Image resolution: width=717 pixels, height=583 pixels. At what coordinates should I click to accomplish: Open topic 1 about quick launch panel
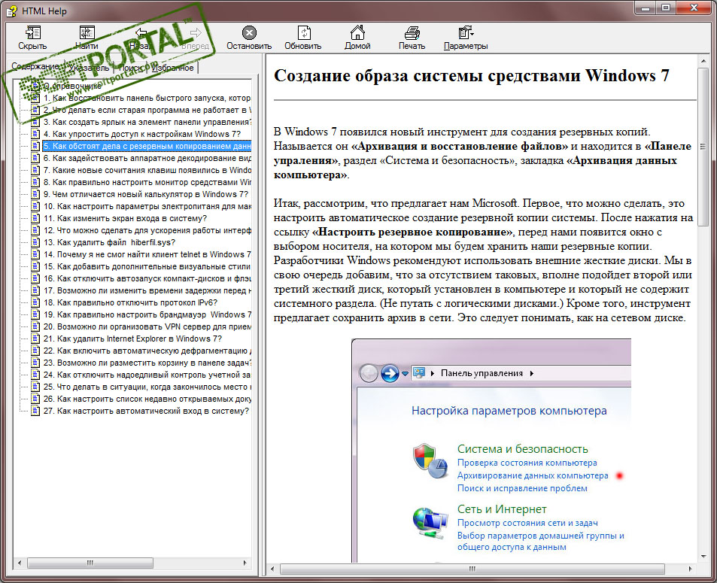pos(147,98)
